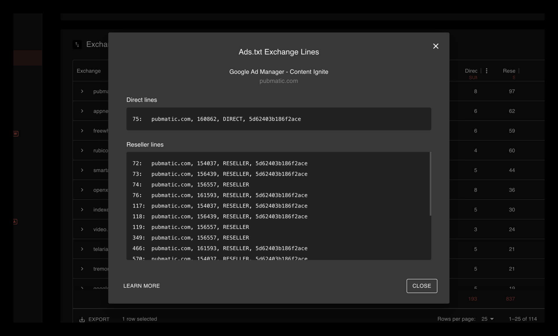Click reseller count 97 in pubmatic row

[512, 91]
